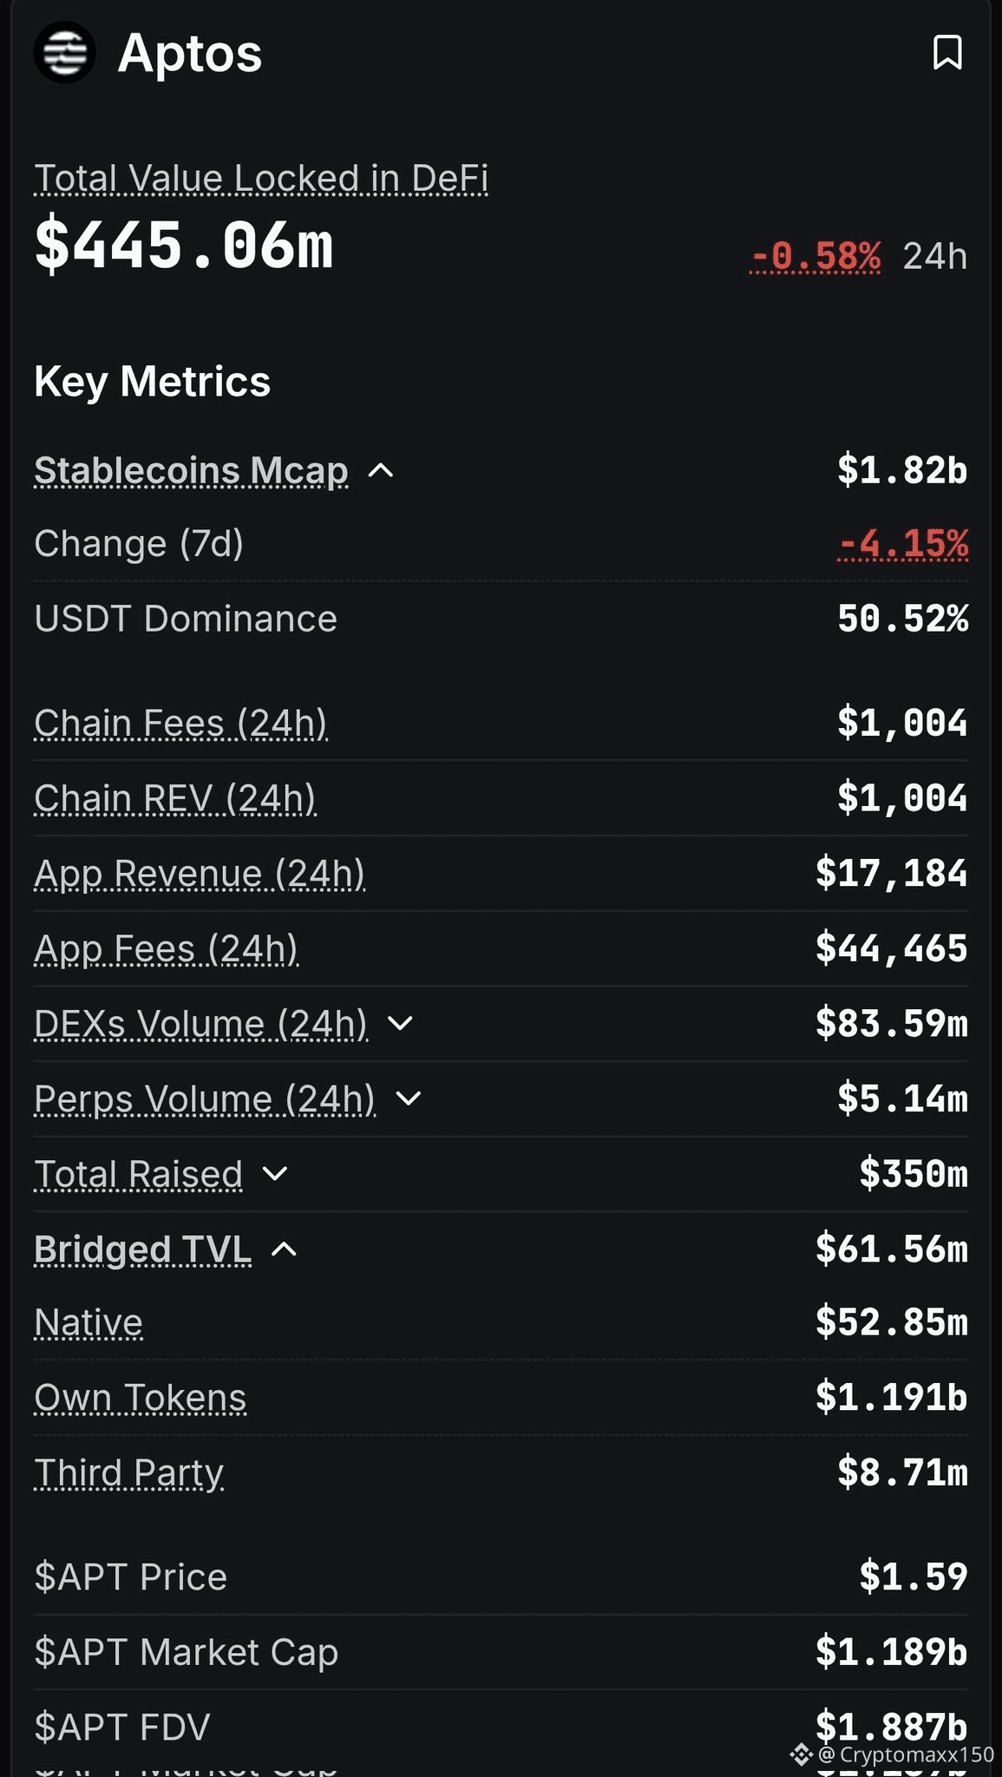Click the App Fees (24h) label
Image resolution: width=1002 pixels, height=1777 pixels.
[x=166, y=949]
